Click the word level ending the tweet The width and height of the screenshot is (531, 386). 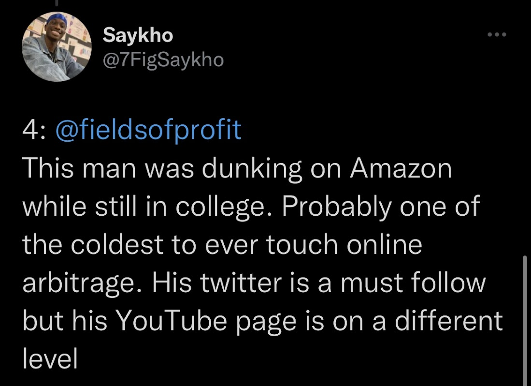tap(50, 359)
